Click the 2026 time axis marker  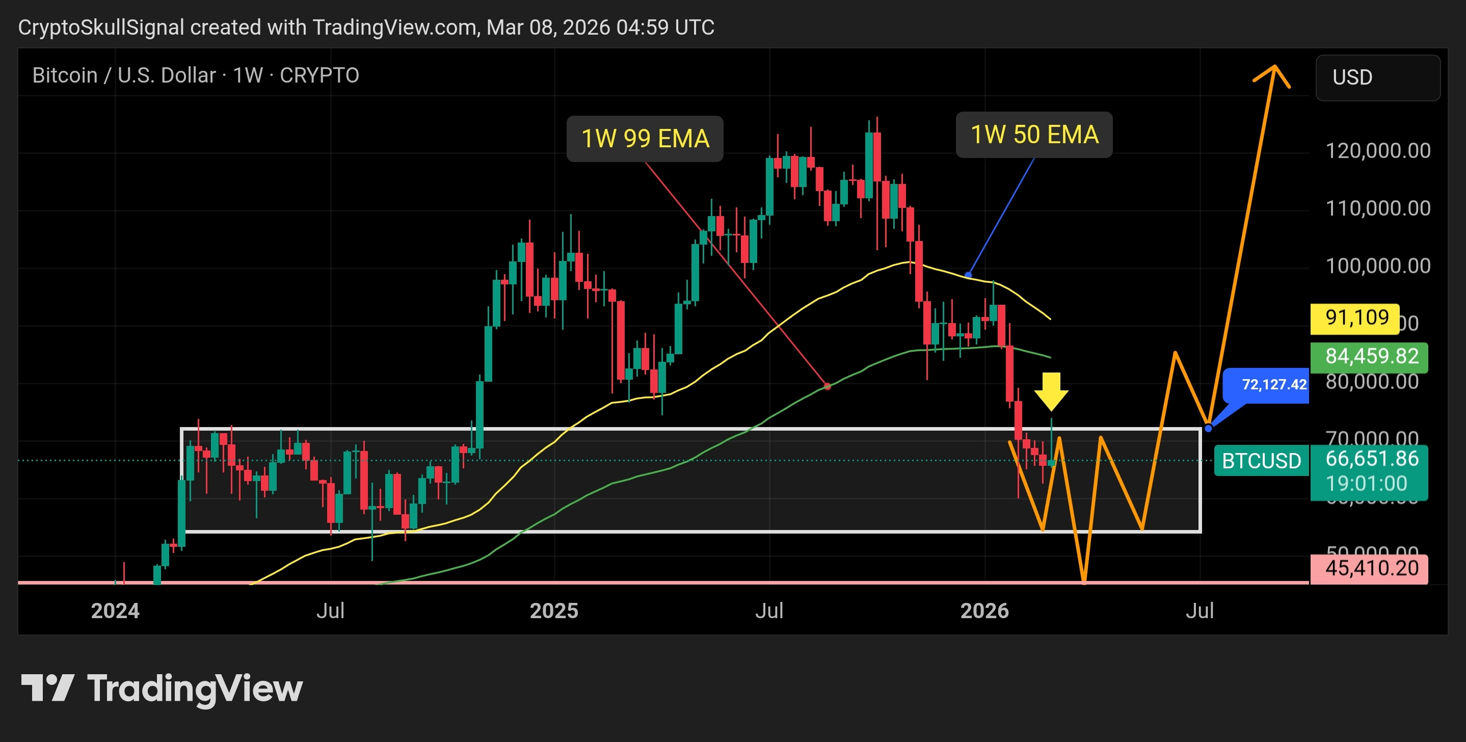984,611
